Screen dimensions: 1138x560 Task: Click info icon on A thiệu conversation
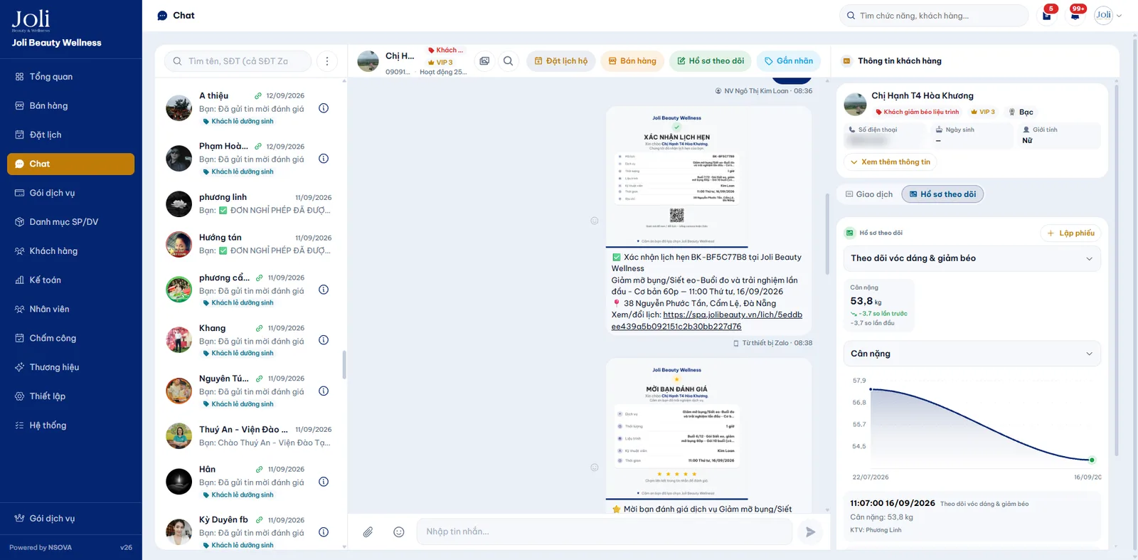click(324, 108)
